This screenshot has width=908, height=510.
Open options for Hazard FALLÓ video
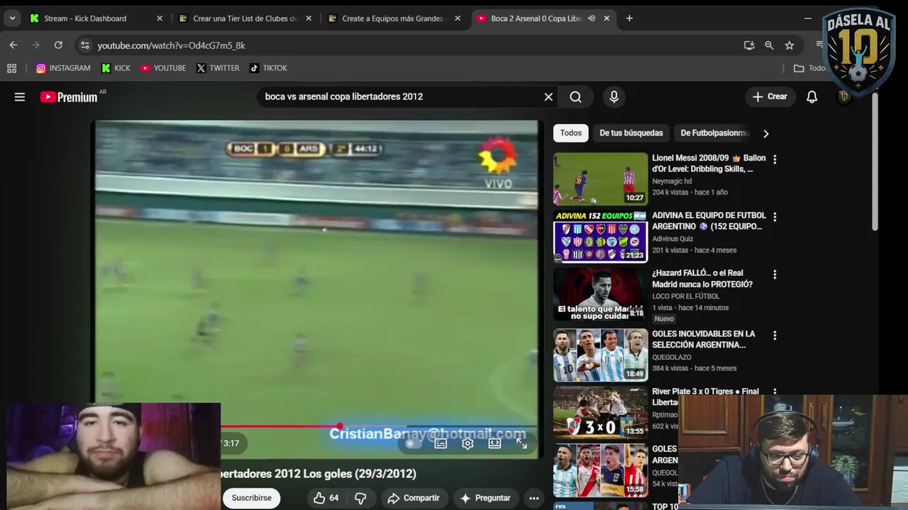(775, 274)
